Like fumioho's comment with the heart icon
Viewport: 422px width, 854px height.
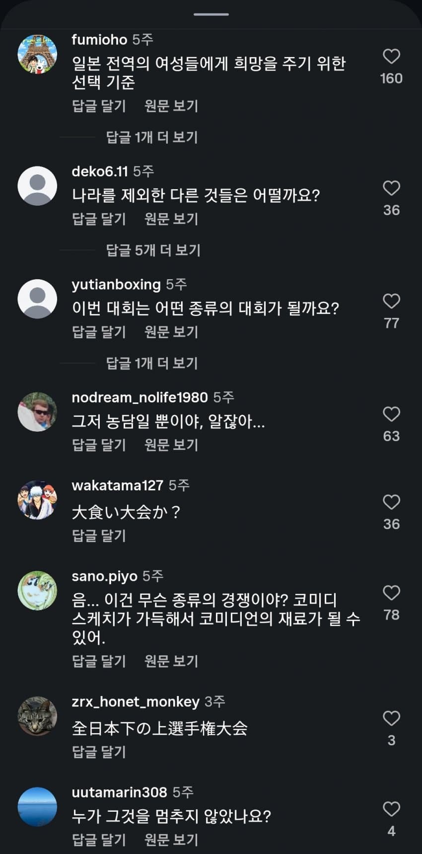391,56
